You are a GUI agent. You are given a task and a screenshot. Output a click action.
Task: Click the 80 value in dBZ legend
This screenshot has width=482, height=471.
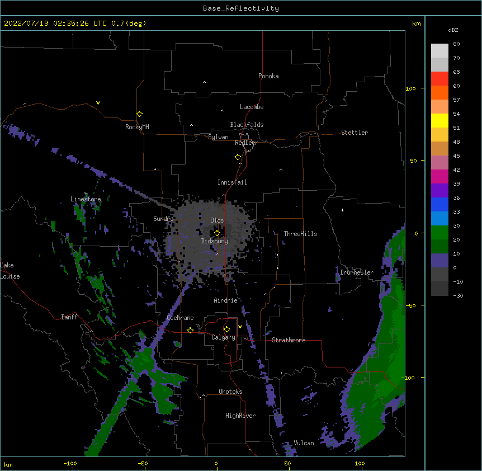pyautogui.click(x=456, y=44)
